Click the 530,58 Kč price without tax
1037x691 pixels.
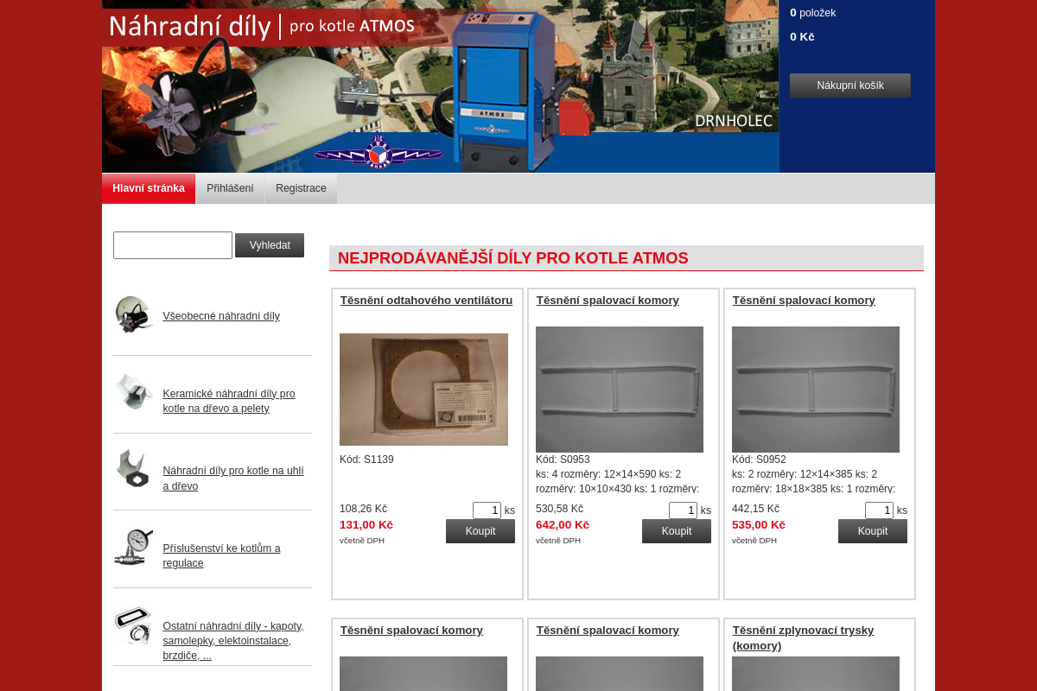click(559, 509)
